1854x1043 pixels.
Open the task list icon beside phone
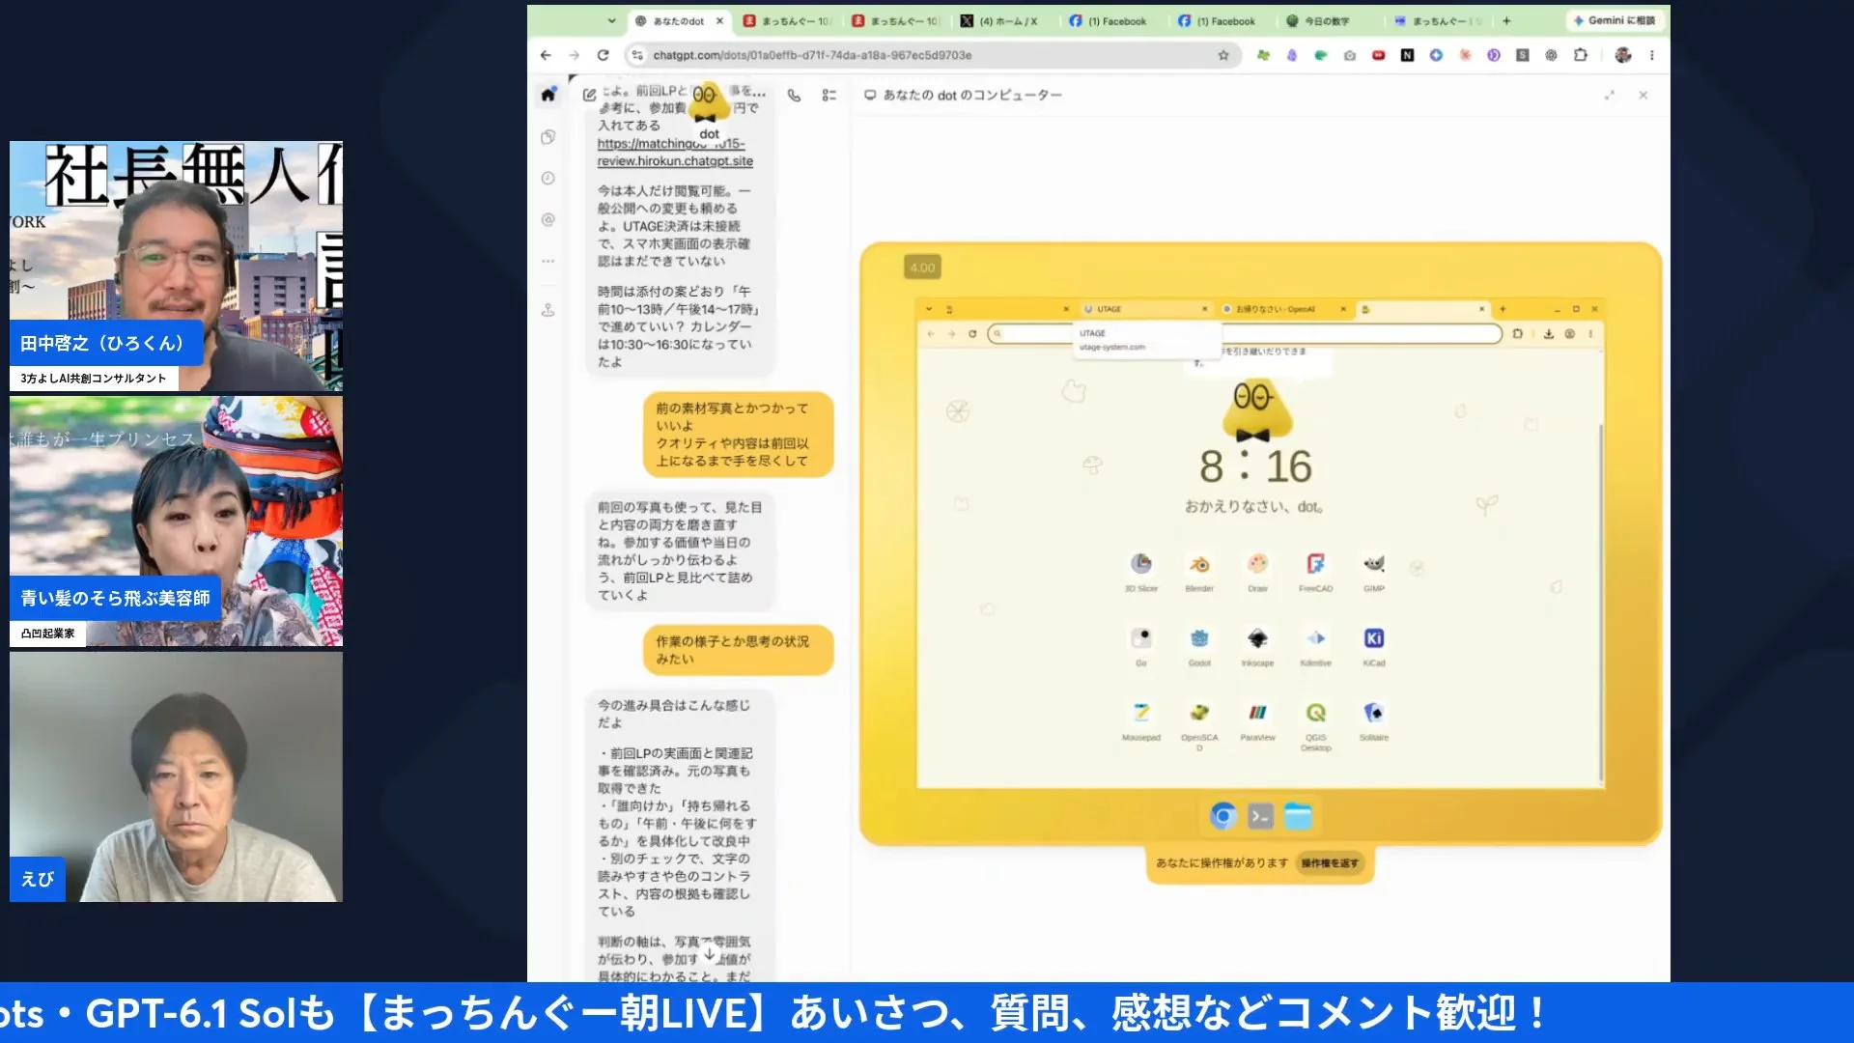click(829, 96)
